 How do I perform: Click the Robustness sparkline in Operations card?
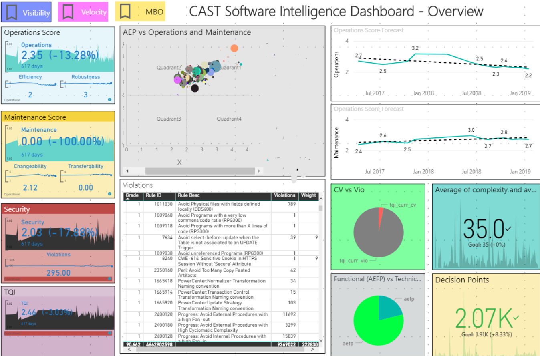pos(86,84)
